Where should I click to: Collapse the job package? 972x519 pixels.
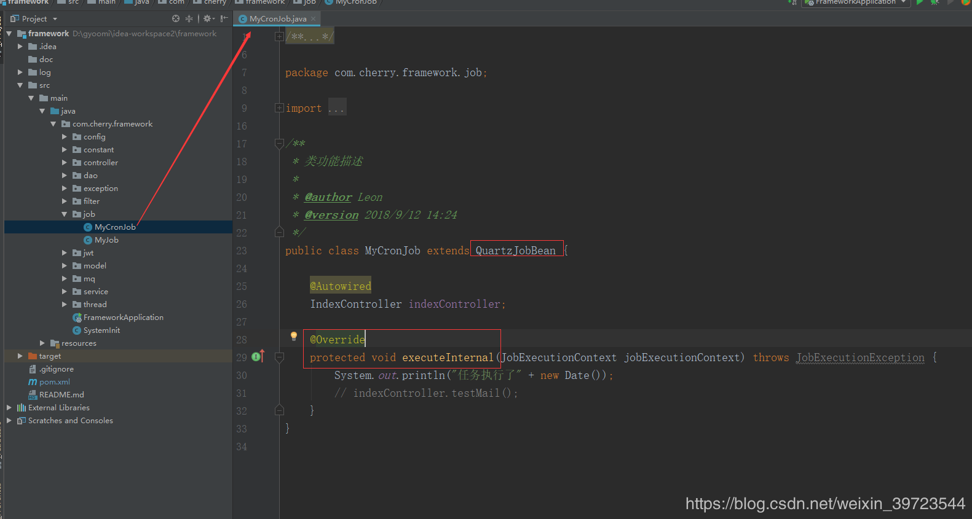click(x=65, y=214)
